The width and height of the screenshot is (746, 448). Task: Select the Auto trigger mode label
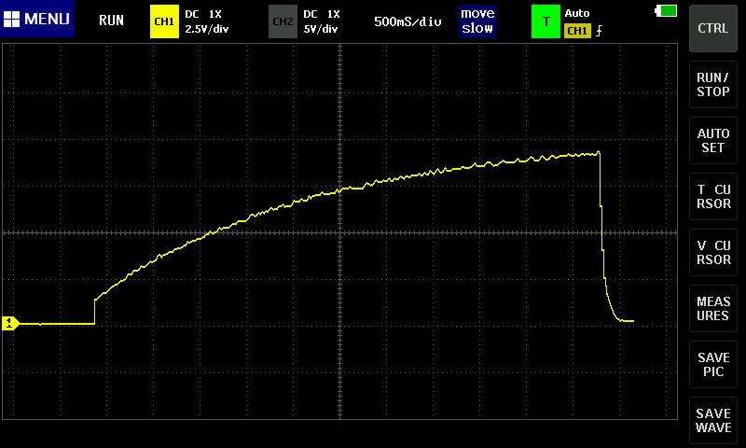[577, 13]
